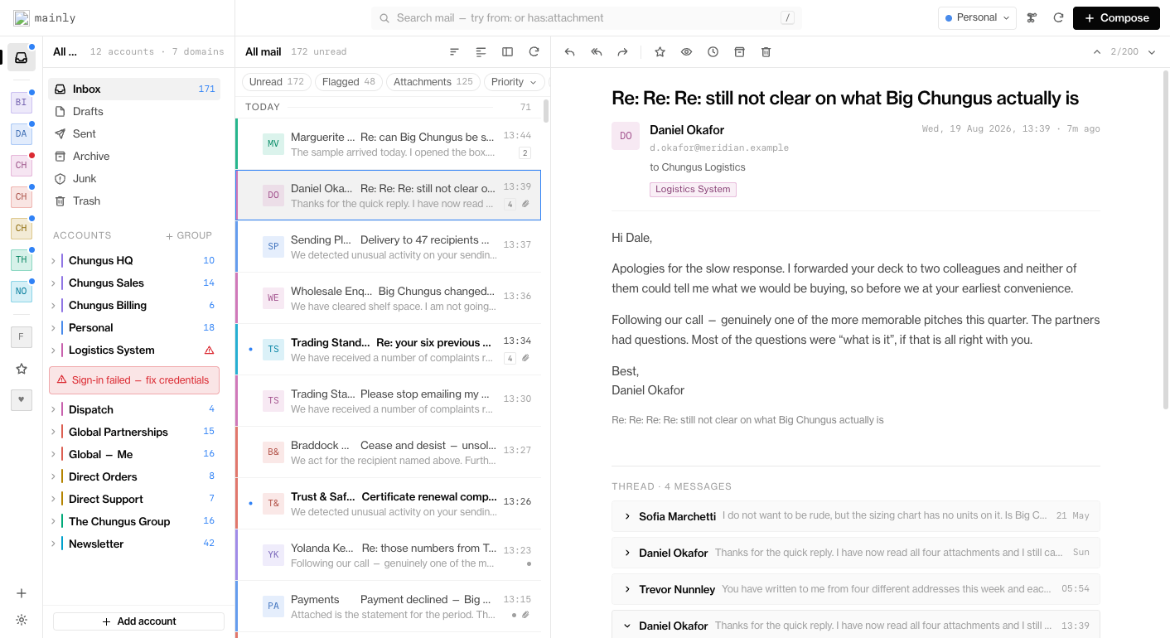Screen dimensions: 1170x638
Task: Go to next message with down chevron
Action: [1152, 51]
